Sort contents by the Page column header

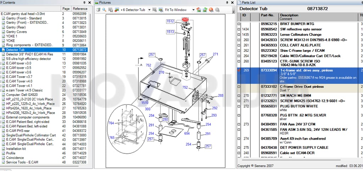pos(66,9)
